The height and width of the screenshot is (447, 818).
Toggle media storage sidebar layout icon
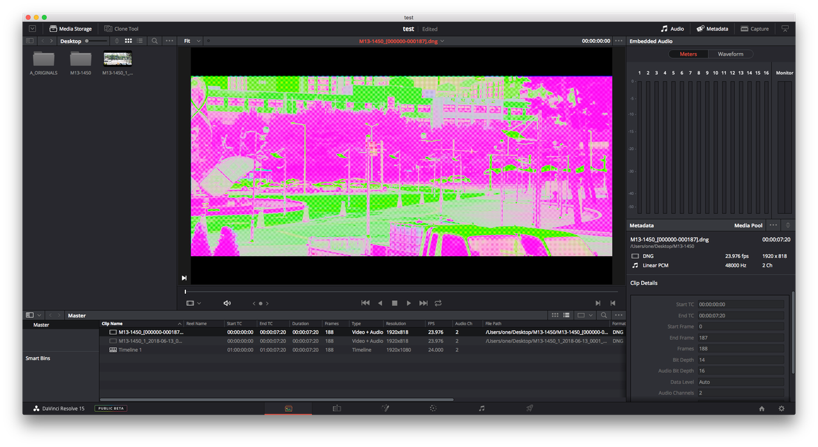pyautogui.click(x=29, y=41)
